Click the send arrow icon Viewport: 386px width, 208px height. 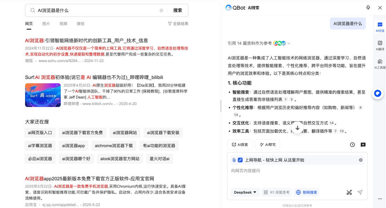(x=360, y=192)
